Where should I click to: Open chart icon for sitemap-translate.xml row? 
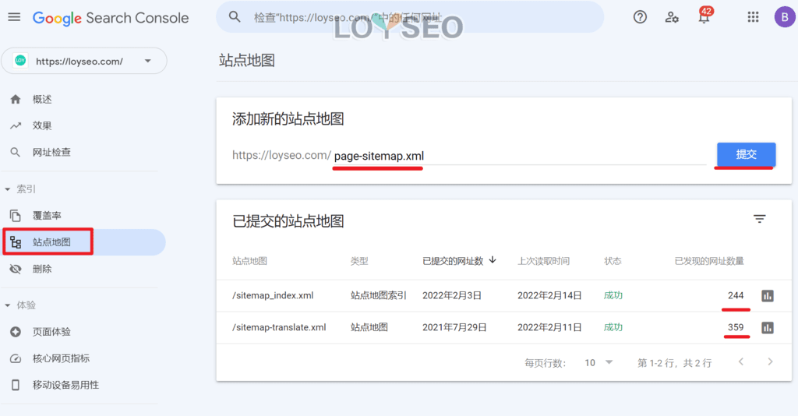pyautogui.click(x=768, y=327)
